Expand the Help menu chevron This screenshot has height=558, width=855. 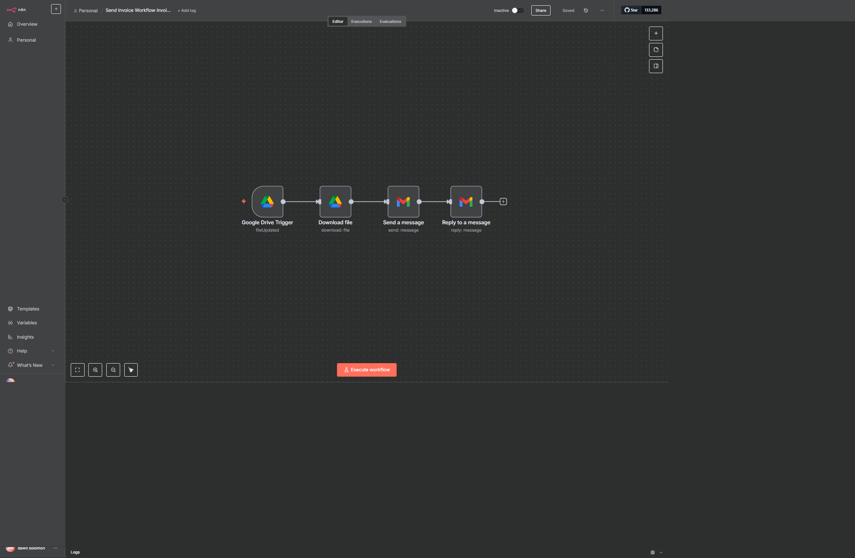(x=53, y=351)
